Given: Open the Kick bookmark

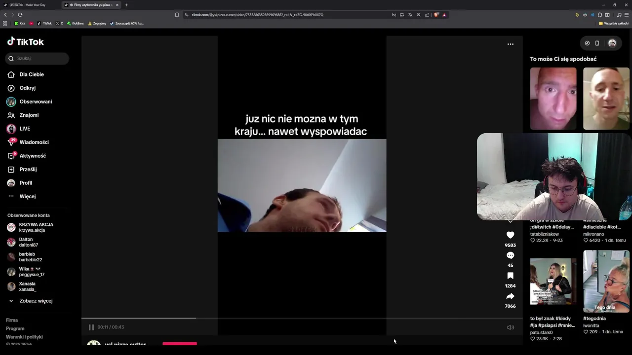Looking at the screenshot, I should click(20, 23).
